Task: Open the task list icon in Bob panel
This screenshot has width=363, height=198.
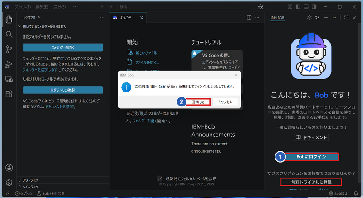Action: [x=317, y=18]
